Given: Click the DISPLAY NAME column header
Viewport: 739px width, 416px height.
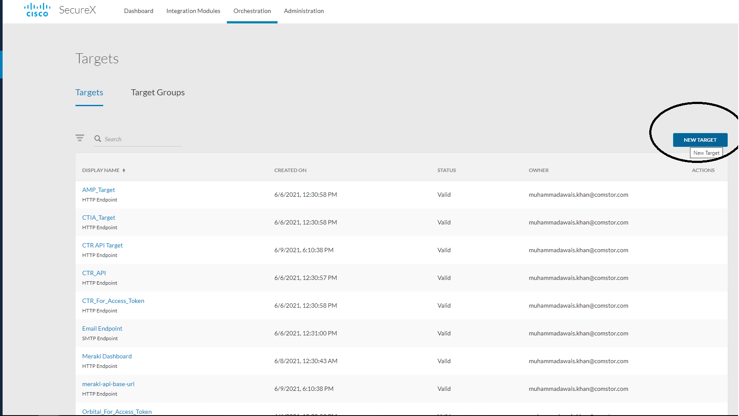Looking at the screenshot, I should click(101, 170).
